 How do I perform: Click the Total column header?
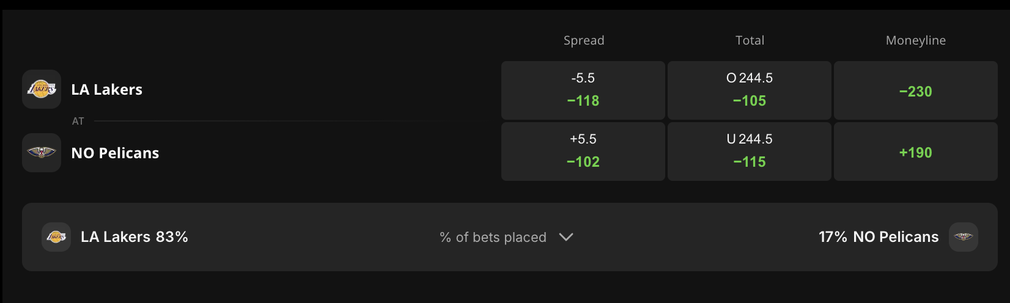pyautogui.click(x=750, y=40)
